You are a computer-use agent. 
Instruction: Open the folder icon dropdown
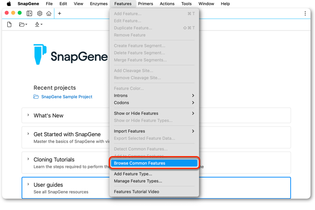click(x=23, y=24)
